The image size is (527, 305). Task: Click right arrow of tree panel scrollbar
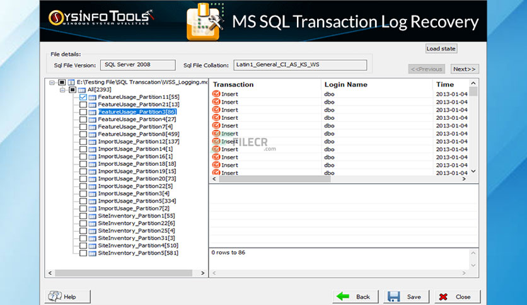coord(202,273)
